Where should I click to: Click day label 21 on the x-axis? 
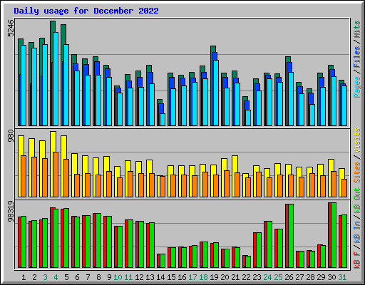point(235,277)
